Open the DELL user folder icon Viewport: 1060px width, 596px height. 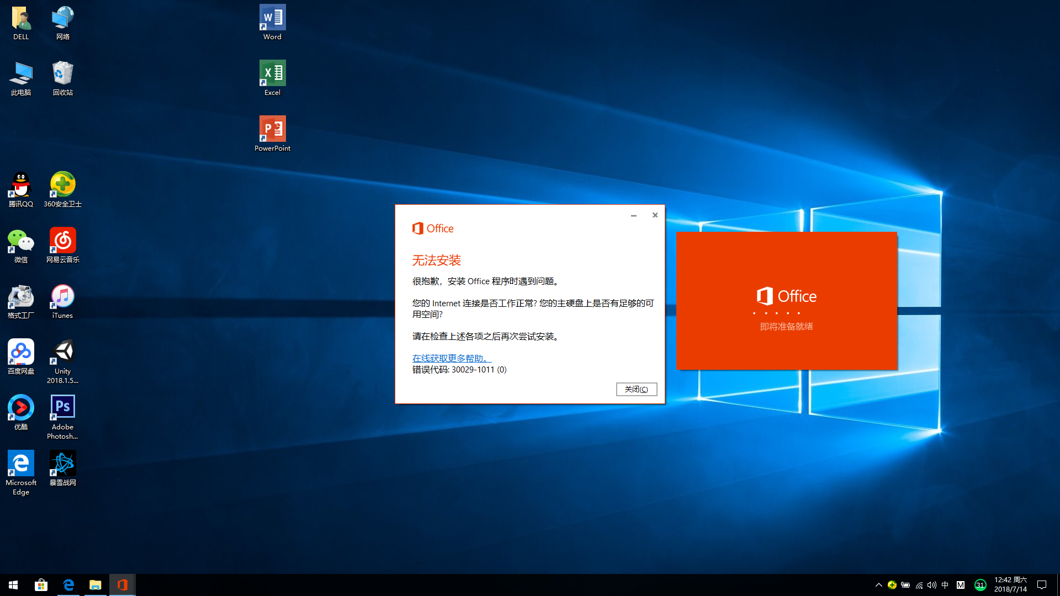click(x=21, y=23)
